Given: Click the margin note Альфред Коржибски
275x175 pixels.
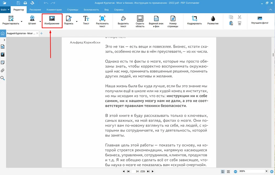Looking at the screenshot, I should [x=85, y=42].
